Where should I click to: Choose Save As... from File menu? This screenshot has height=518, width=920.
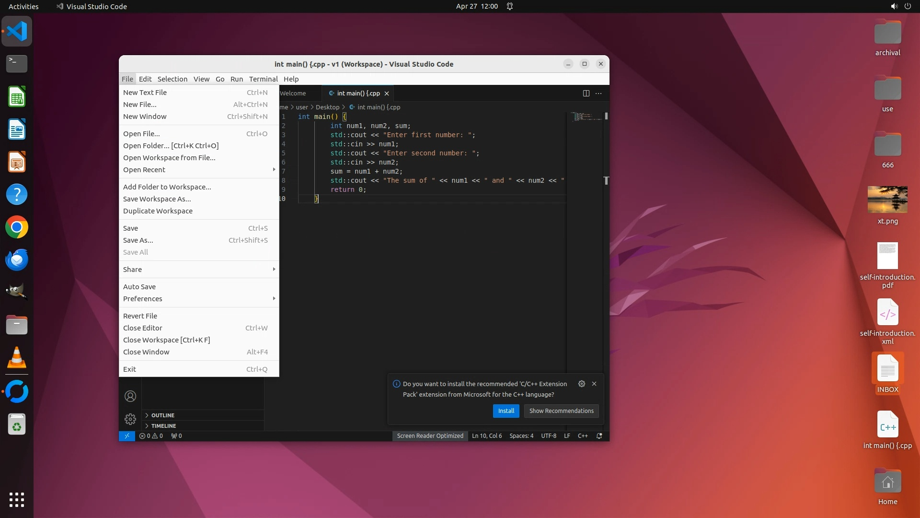(x=138, y=240)
